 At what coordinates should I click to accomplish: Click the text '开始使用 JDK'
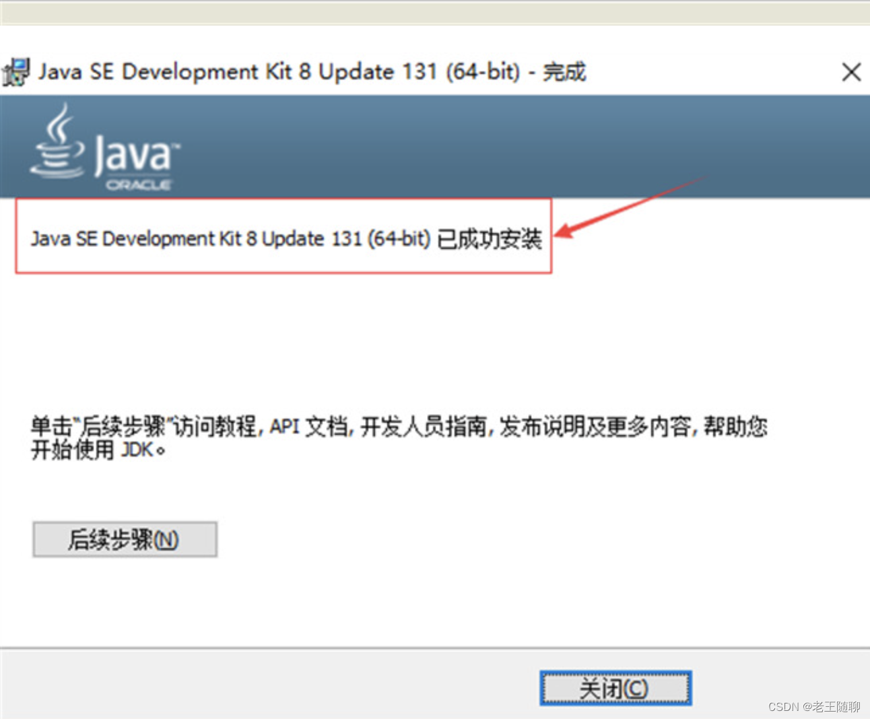click(98, 450)
